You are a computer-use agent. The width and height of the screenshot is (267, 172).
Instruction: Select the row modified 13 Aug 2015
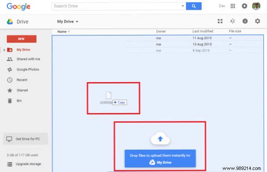coord(158,44)
